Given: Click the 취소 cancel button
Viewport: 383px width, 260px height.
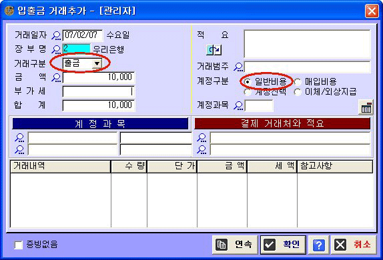Looking at the screenshot, I should pyautogui.click(x=354, y=245).
